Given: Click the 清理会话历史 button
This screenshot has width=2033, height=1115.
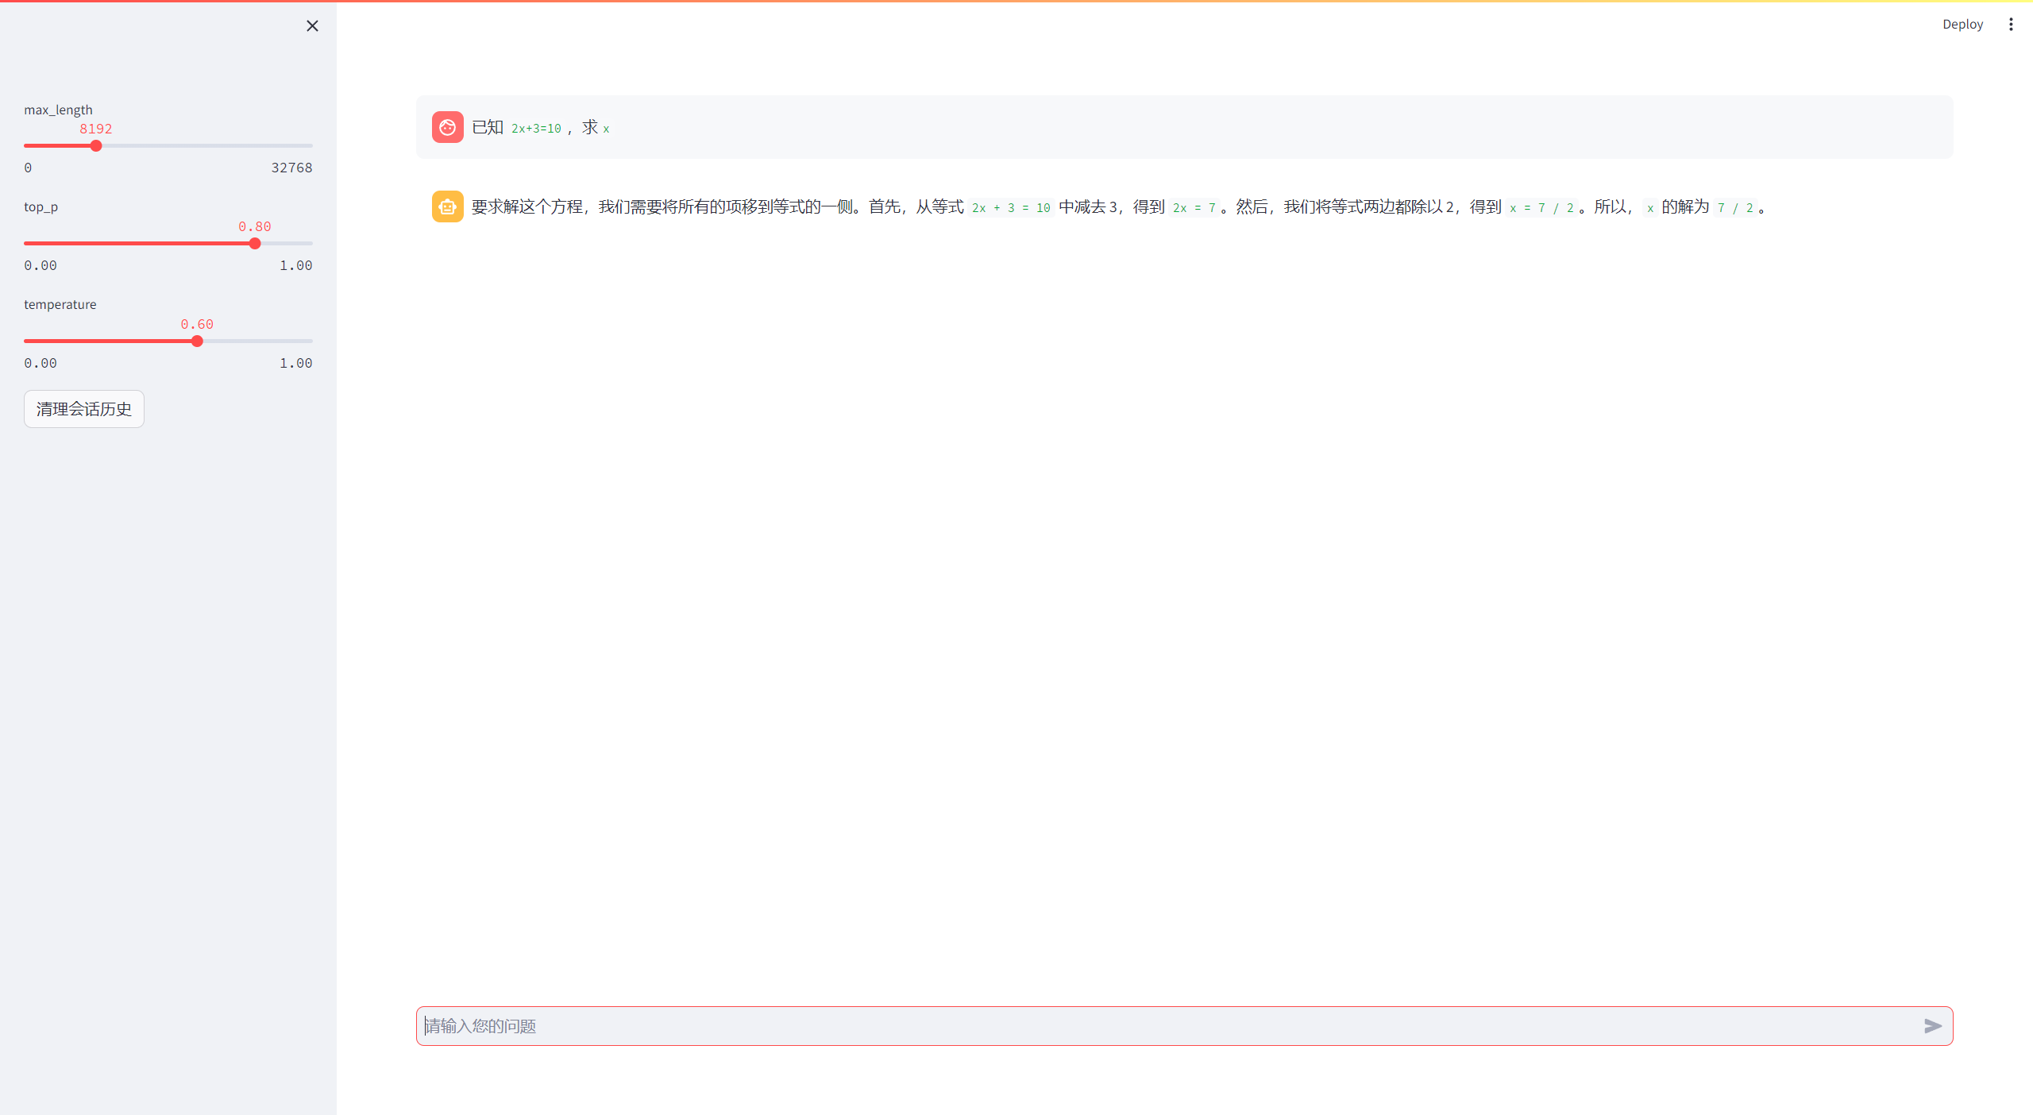Looking at the screenshot, I should click(83, 408).
